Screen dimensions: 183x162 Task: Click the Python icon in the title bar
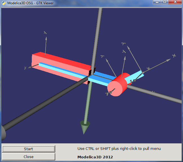[3, 3]
